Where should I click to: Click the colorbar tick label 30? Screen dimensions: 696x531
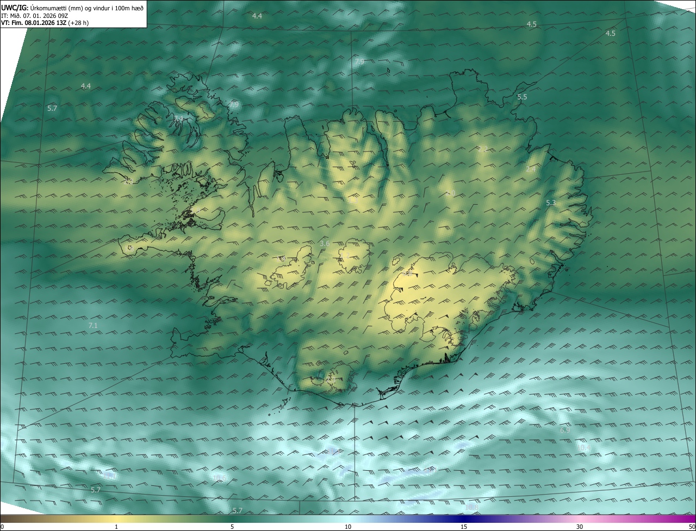(580, 527)
